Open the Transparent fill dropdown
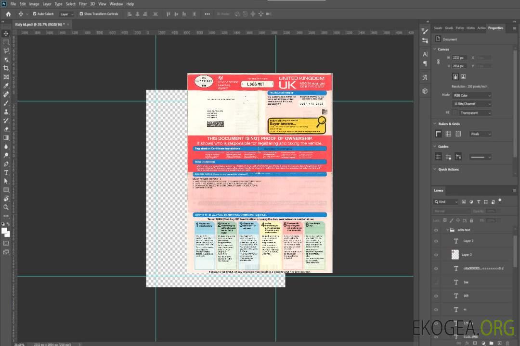 (474, 113)
